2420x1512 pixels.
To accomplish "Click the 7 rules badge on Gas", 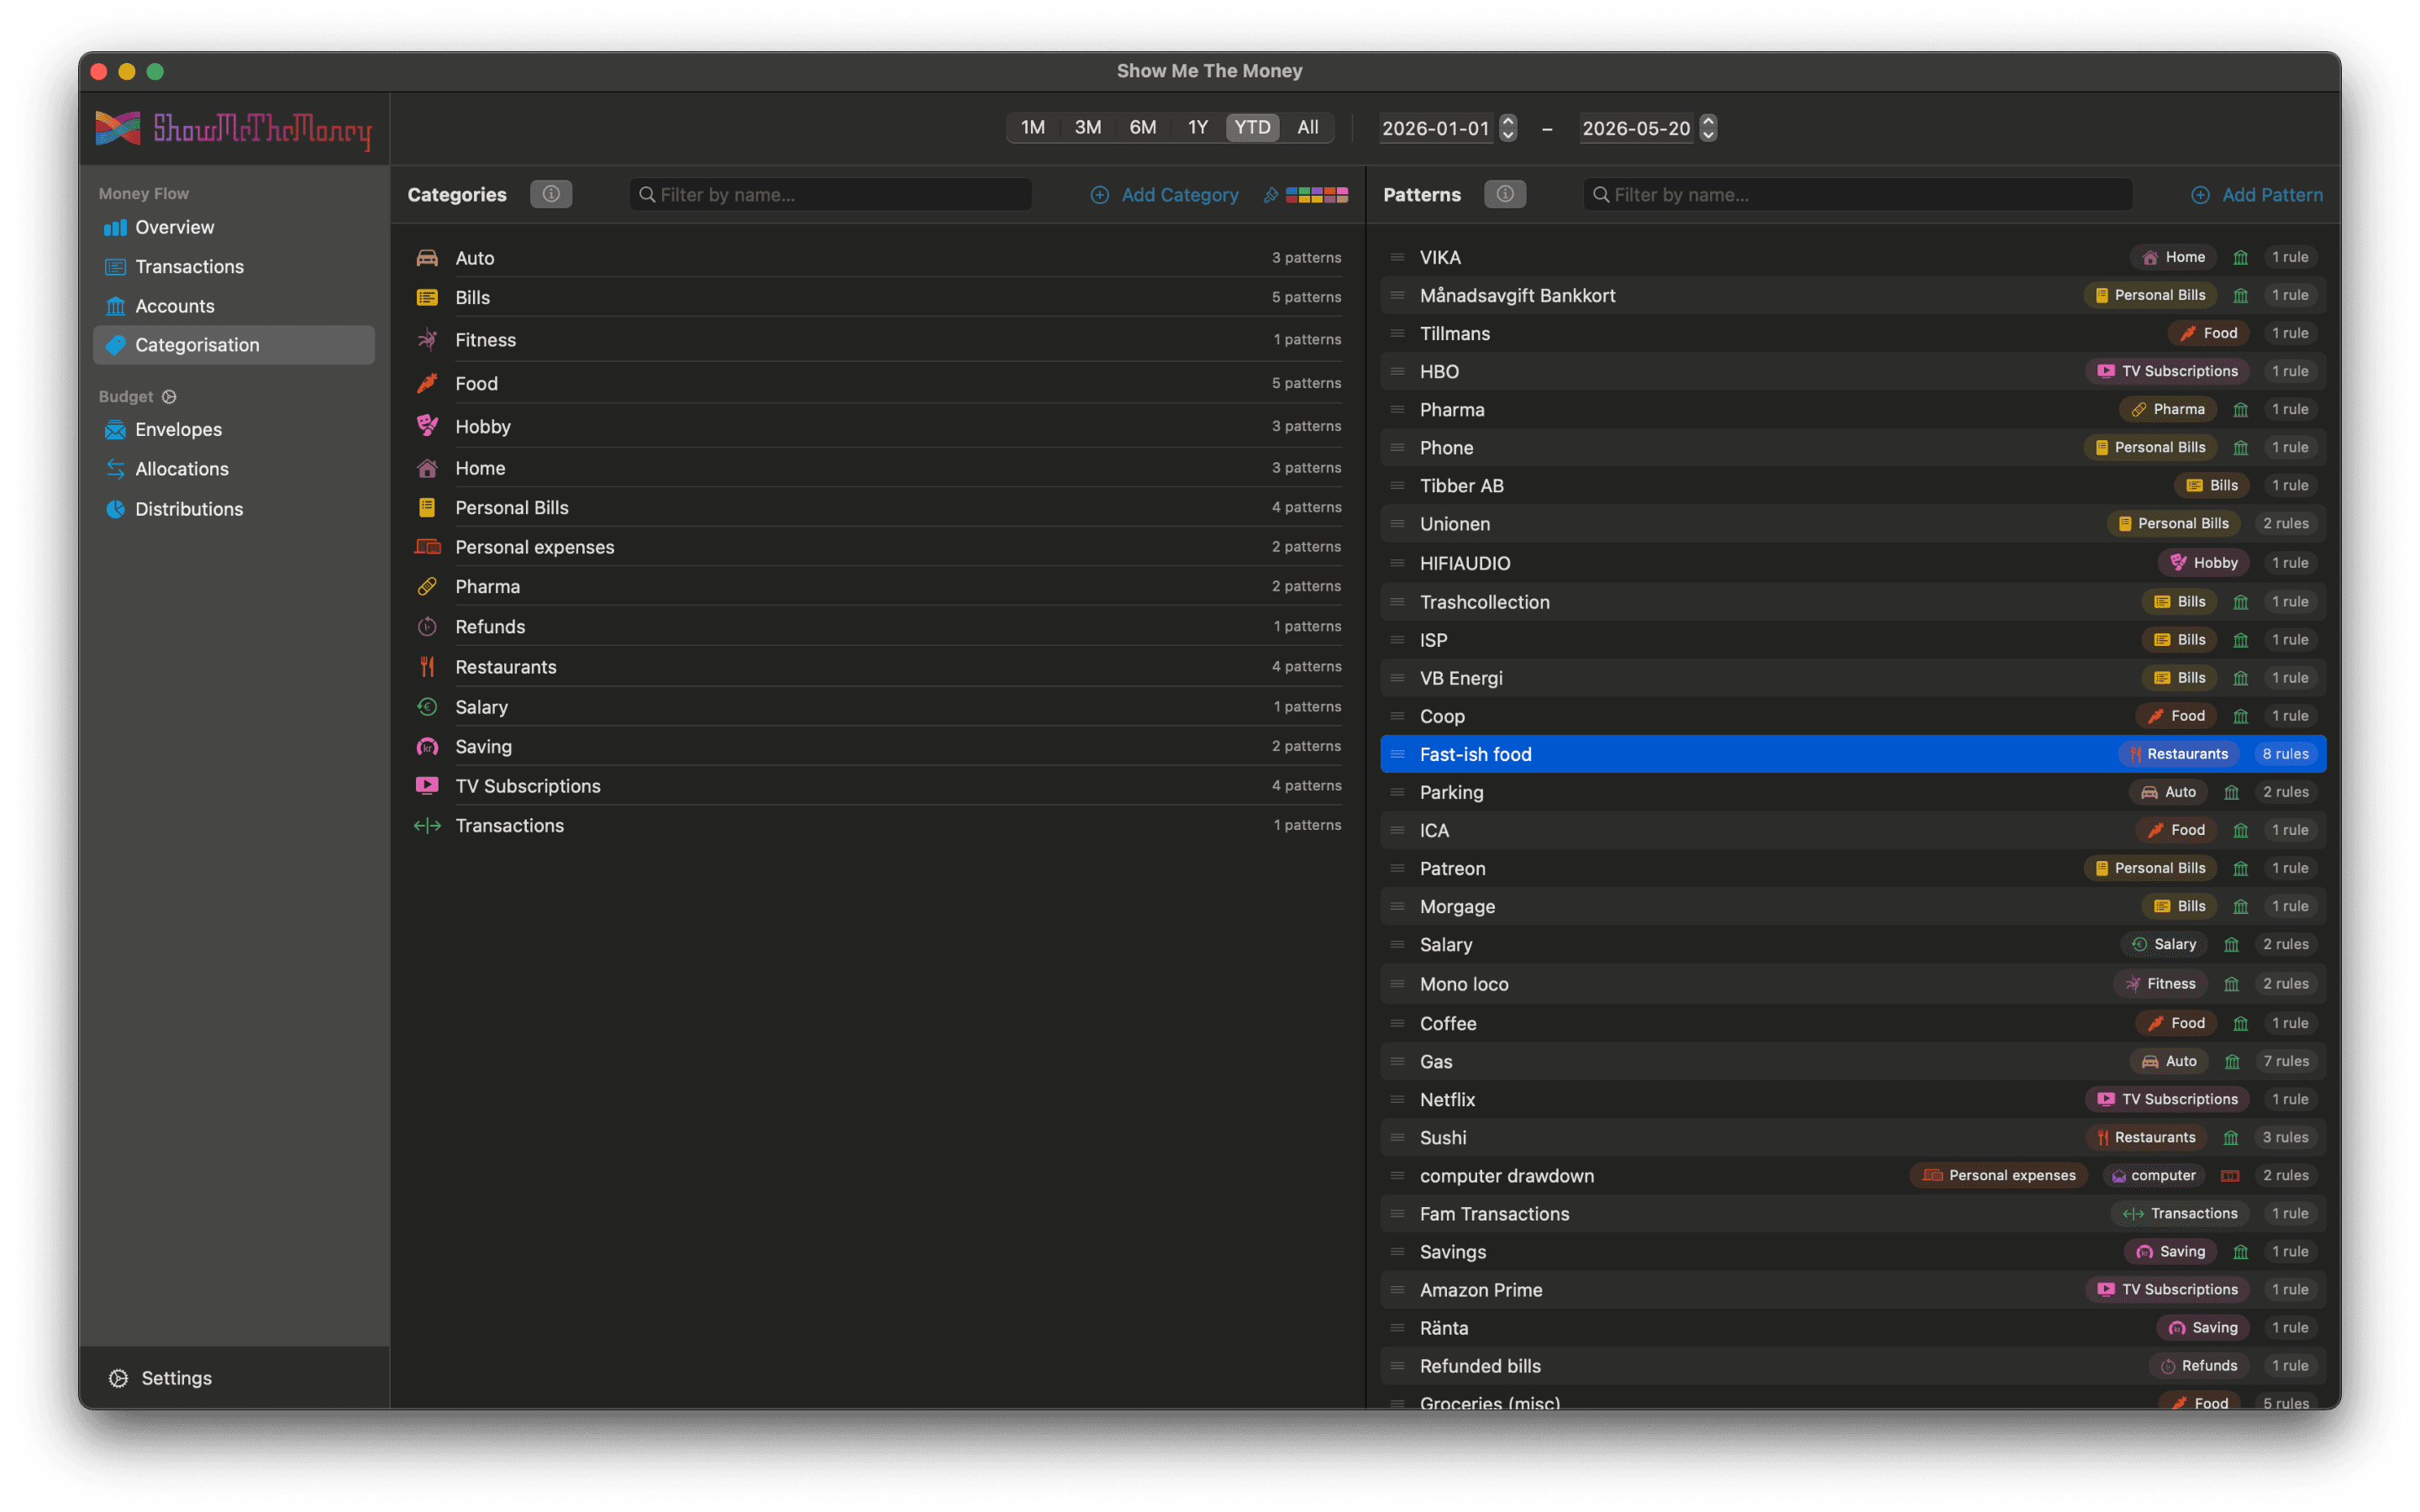I will pyautogui.click(x=2286, y=1061).
